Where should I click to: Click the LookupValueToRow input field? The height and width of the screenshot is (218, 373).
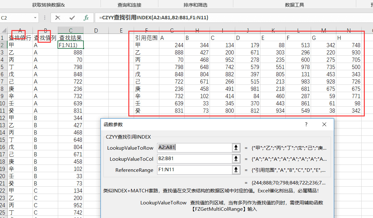(x=195, y=148)
